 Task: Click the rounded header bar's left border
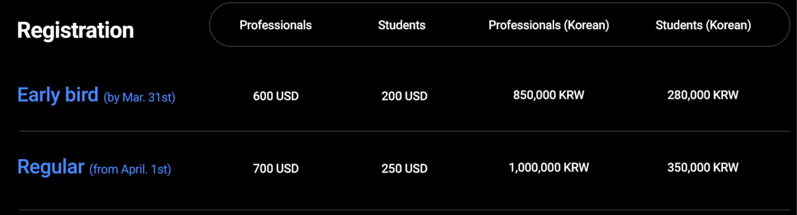pos(210,25)
